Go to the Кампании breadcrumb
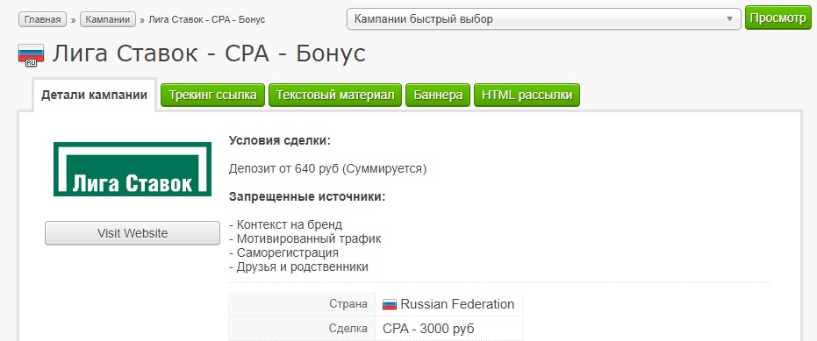The height and width of the screenshot is (341, 817). [x=107, y=19]
